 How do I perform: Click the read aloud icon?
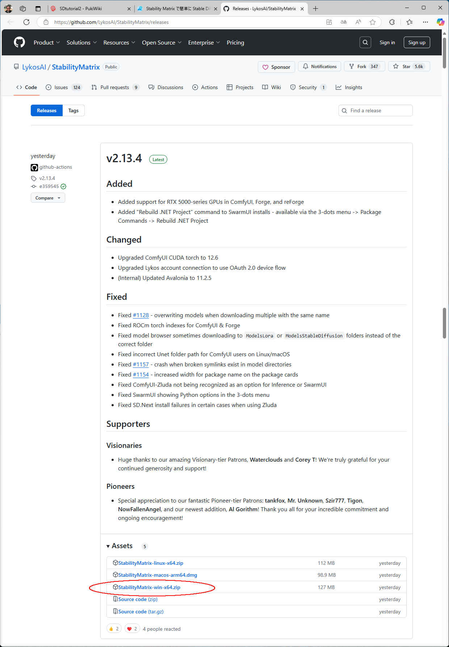coord(358,22)
